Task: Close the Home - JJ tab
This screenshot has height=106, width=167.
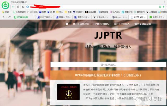Action: [x=126, y=17]
